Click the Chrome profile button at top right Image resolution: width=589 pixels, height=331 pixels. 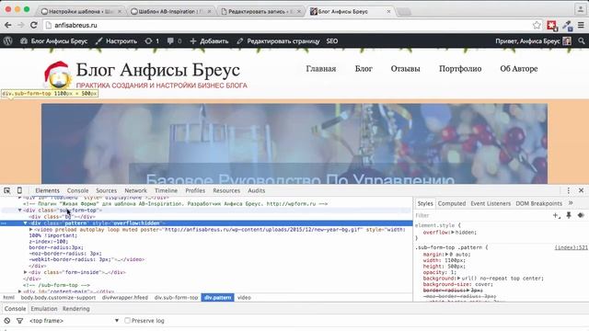581,9
